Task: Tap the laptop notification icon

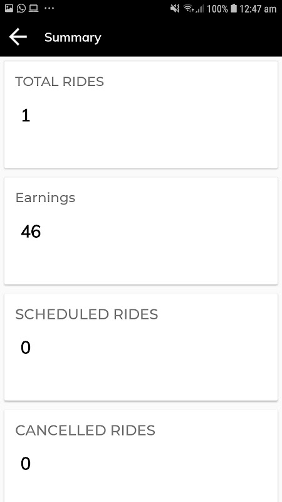Action: point(33,8)
